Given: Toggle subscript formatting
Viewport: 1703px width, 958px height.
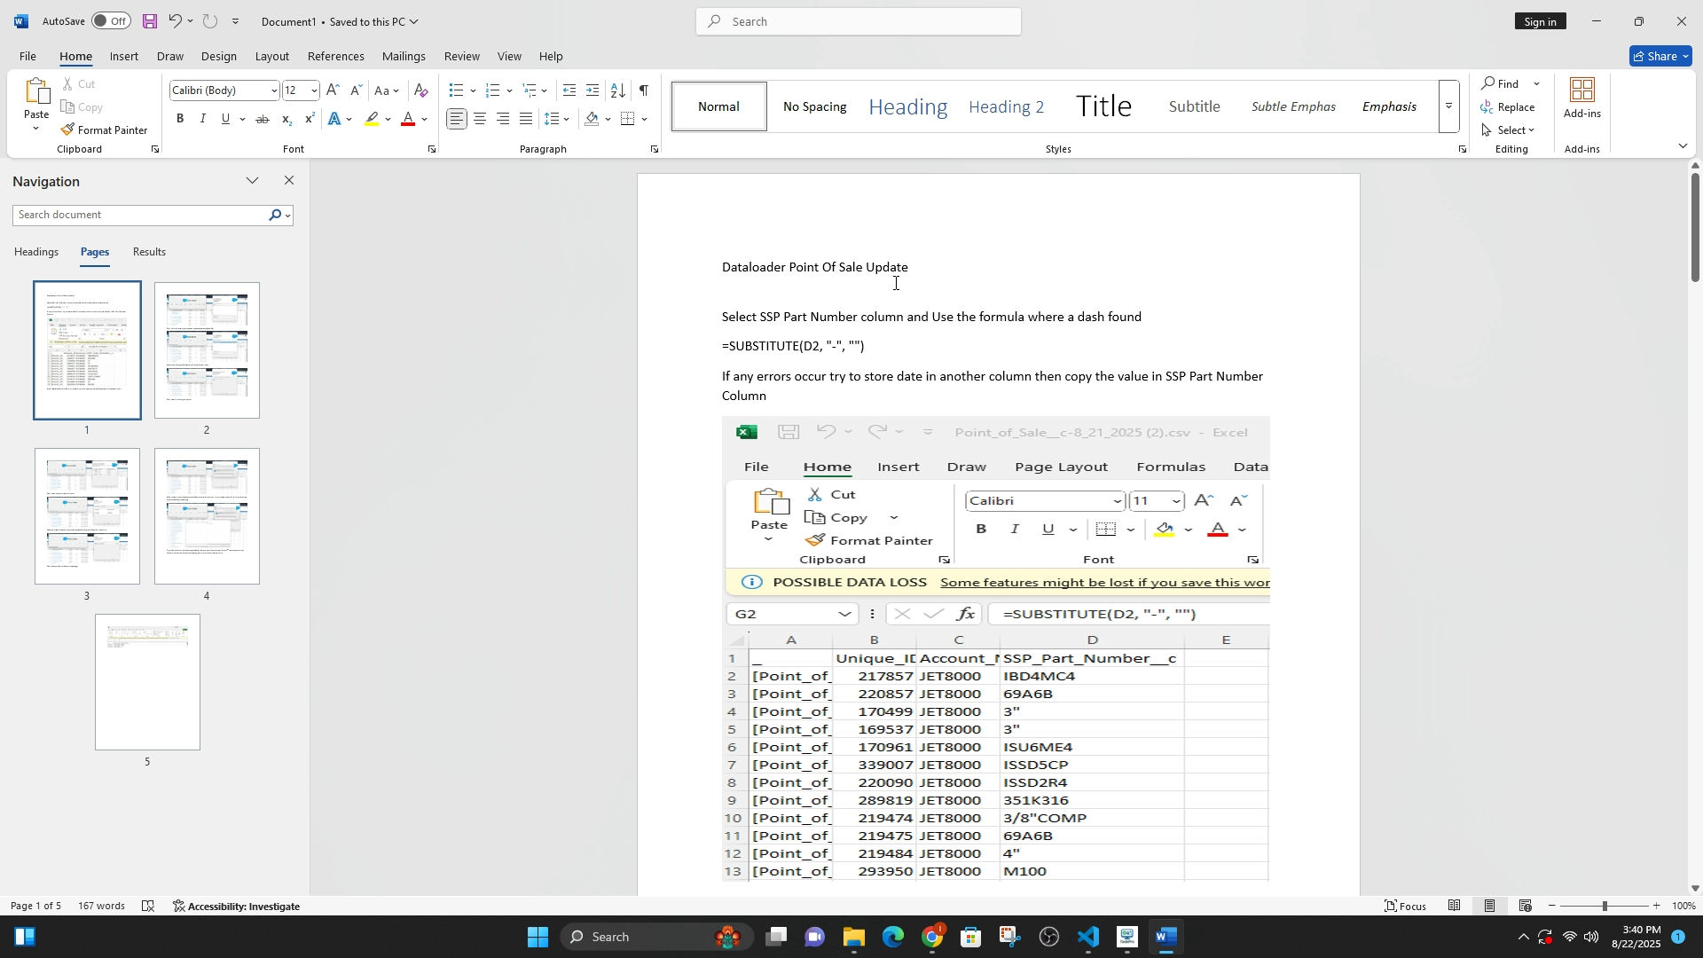Looking at the screenshot, I should [x=286, y=119].
